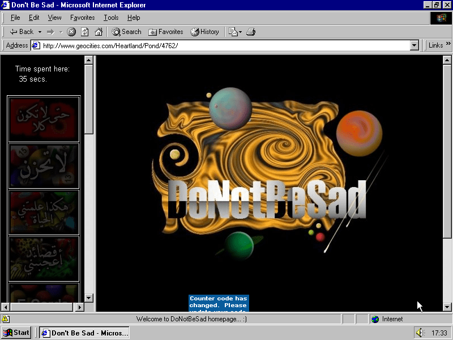Select the second Arabic sidebar thumbnail
453x340 pixels.
click(x=44, y=166)
